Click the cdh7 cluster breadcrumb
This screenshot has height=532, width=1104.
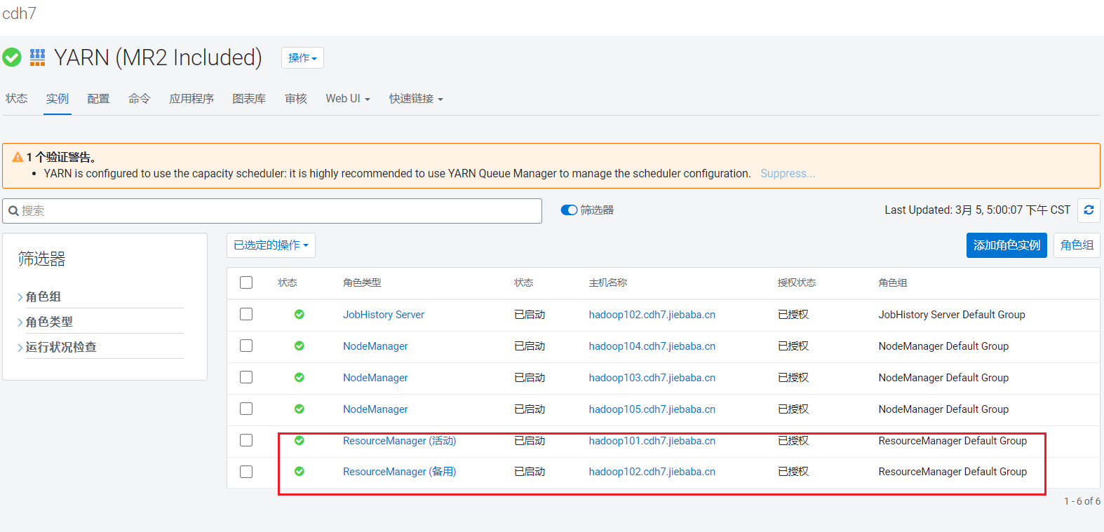point(19,14)
